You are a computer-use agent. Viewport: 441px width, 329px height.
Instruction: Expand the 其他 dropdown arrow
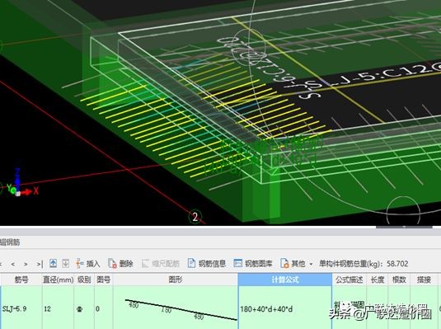[x=311, y=264]
